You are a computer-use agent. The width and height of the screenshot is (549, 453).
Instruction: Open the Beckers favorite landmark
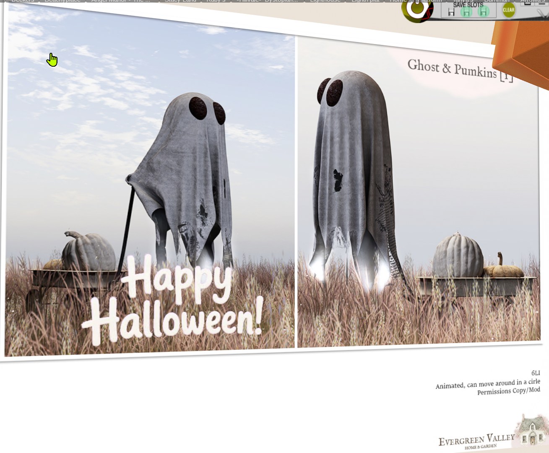[x=23, y=1]
